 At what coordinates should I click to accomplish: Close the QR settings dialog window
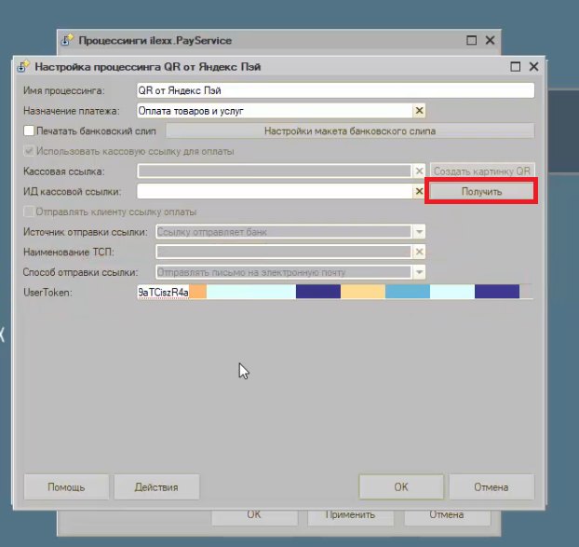[533, 67]
